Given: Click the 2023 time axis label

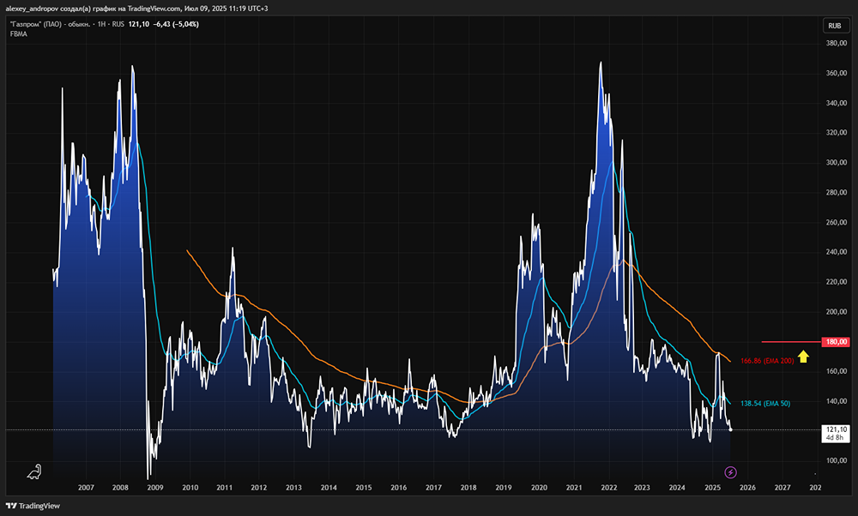Looking at the screenshot, I should 642,488.
